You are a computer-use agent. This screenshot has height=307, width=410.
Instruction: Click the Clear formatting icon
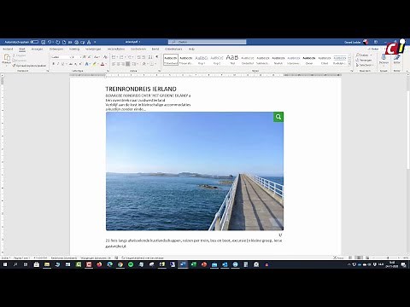coord(105,57)
